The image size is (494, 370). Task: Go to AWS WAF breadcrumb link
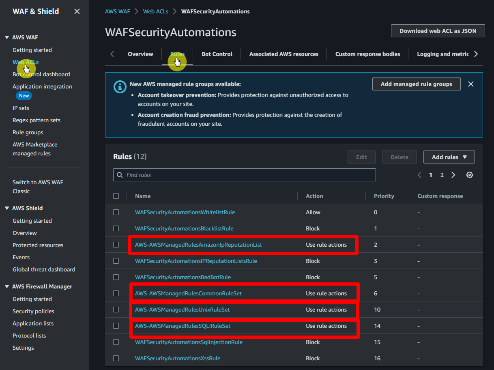(118, 11)
